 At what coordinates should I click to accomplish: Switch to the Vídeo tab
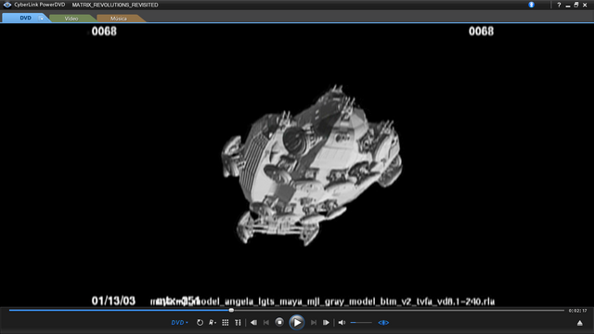pyautogui.click(x=71, y=19)
